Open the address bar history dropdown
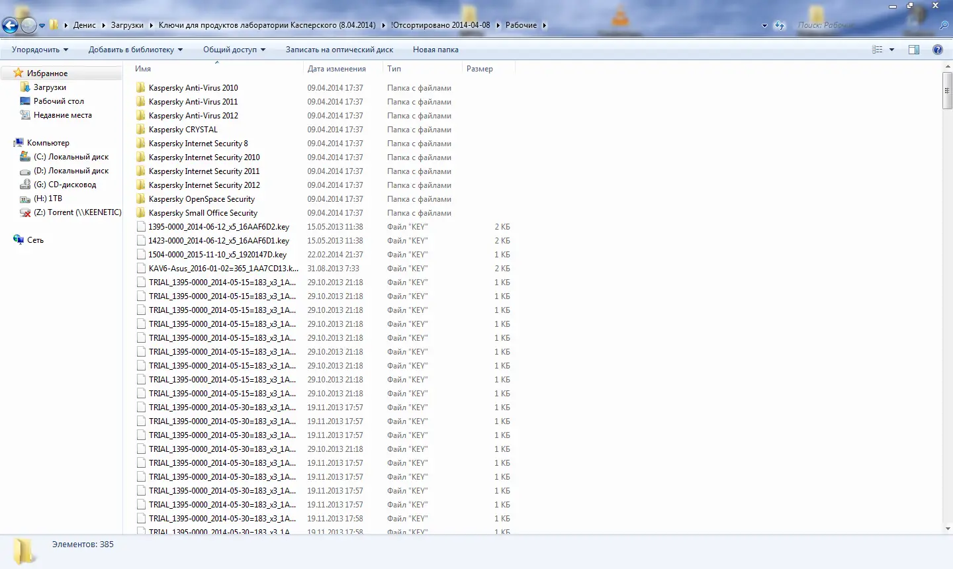Screen dimensions: 953x569 tap(764, 26)
